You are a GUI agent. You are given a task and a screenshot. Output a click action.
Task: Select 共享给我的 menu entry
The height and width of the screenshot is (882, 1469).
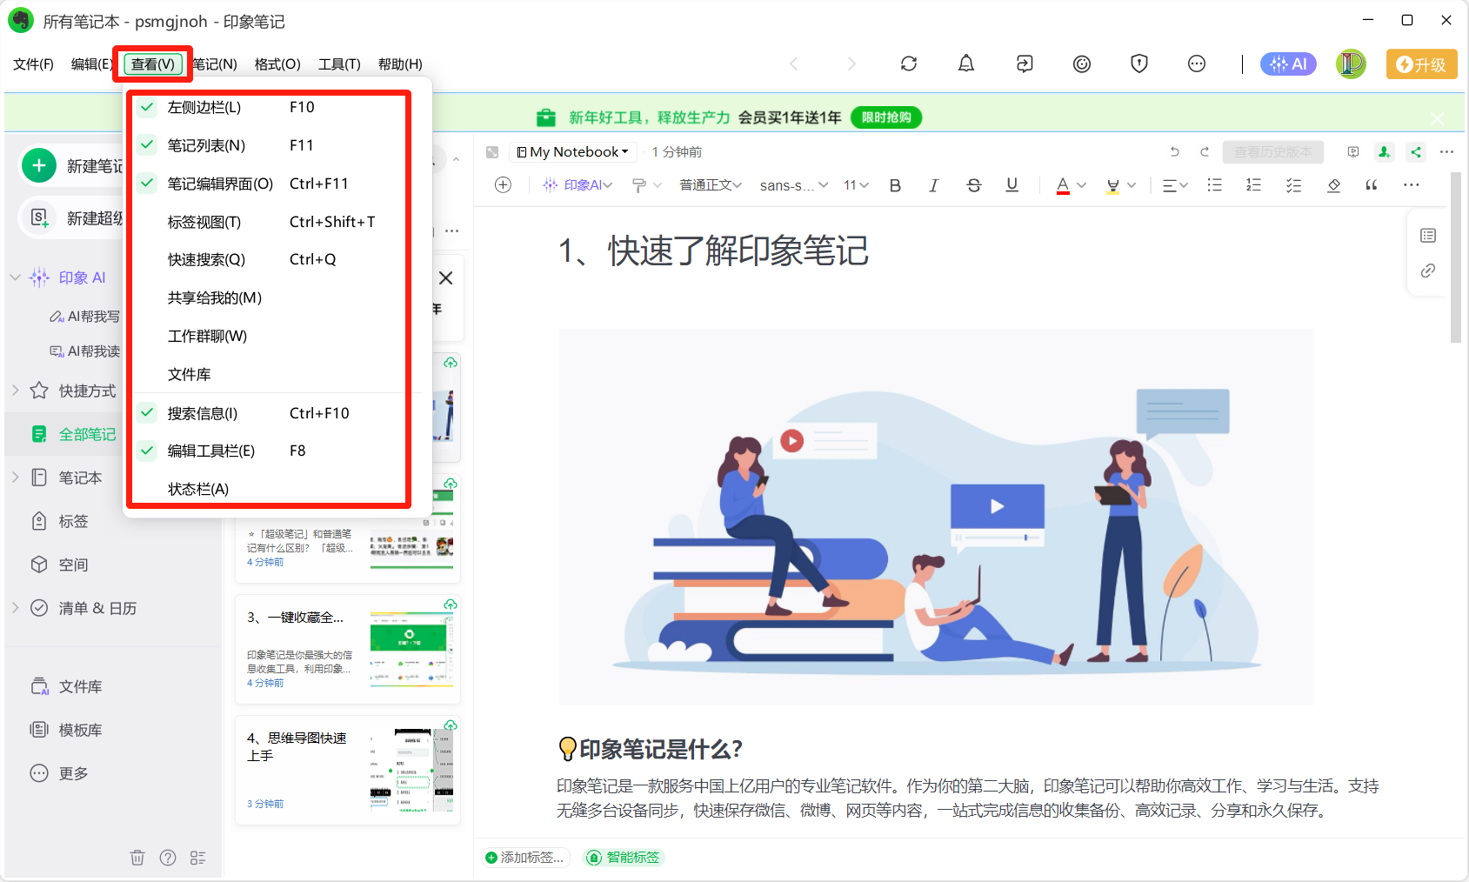coord(270,297)
